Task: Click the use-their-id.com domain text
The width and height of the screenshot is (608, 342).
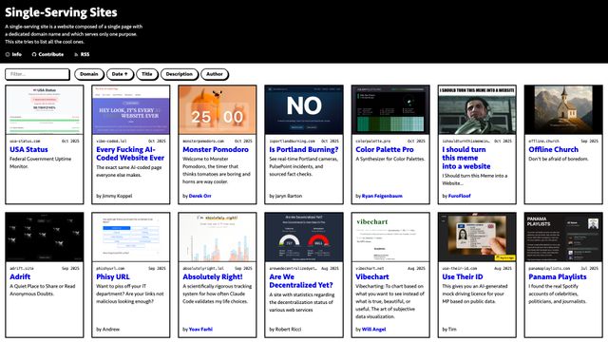Action: [460, 268]
